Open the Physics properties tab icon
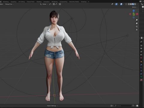The height and width of the screenshot is (108, 144). pos(141,71)
